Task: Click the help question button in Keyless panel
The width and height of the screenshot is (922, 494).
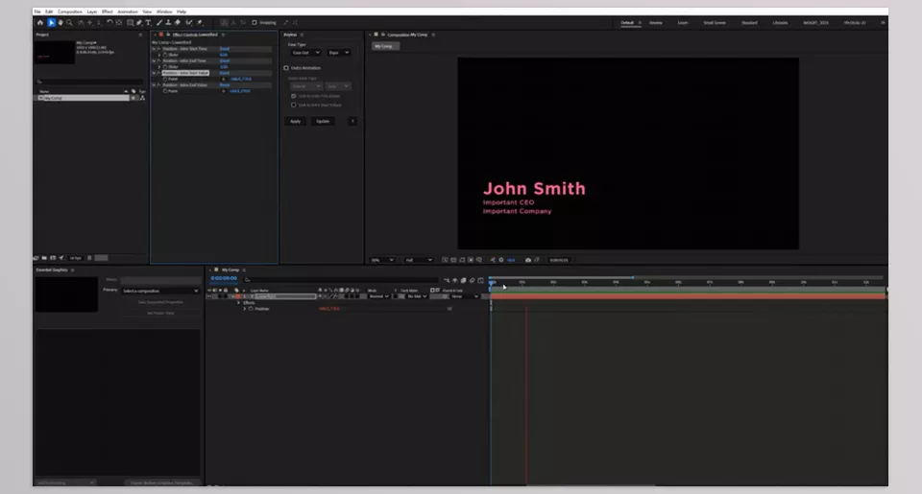Action: pyautogui.click(x=352, y=121)
